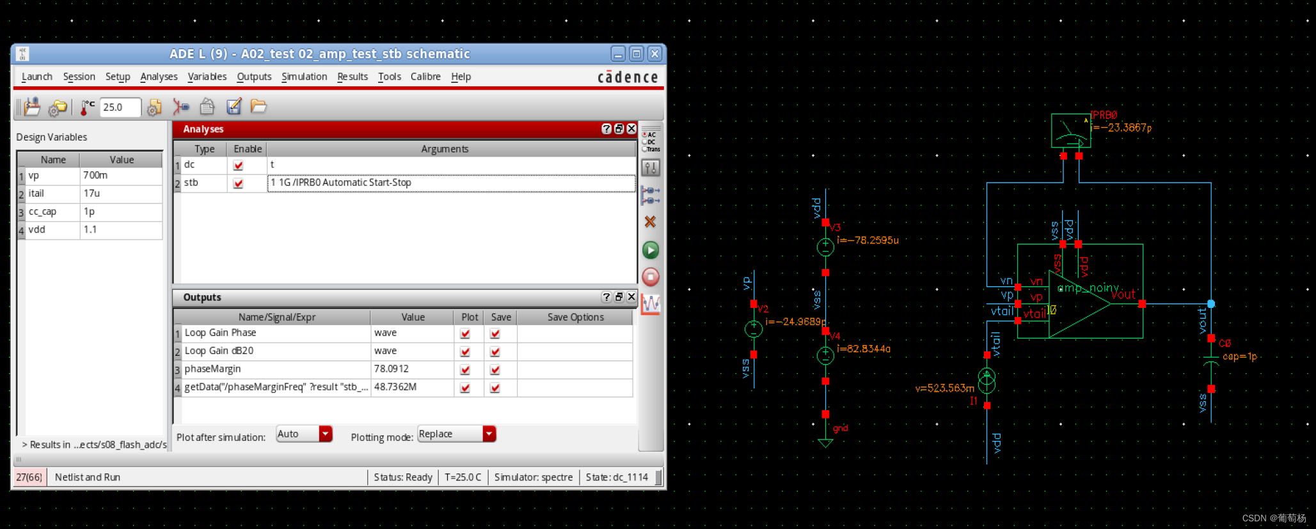Click the load simulation state icon
Viewport: 1316px width, 529px height.
pyautogui.click(x=32, y=107)
